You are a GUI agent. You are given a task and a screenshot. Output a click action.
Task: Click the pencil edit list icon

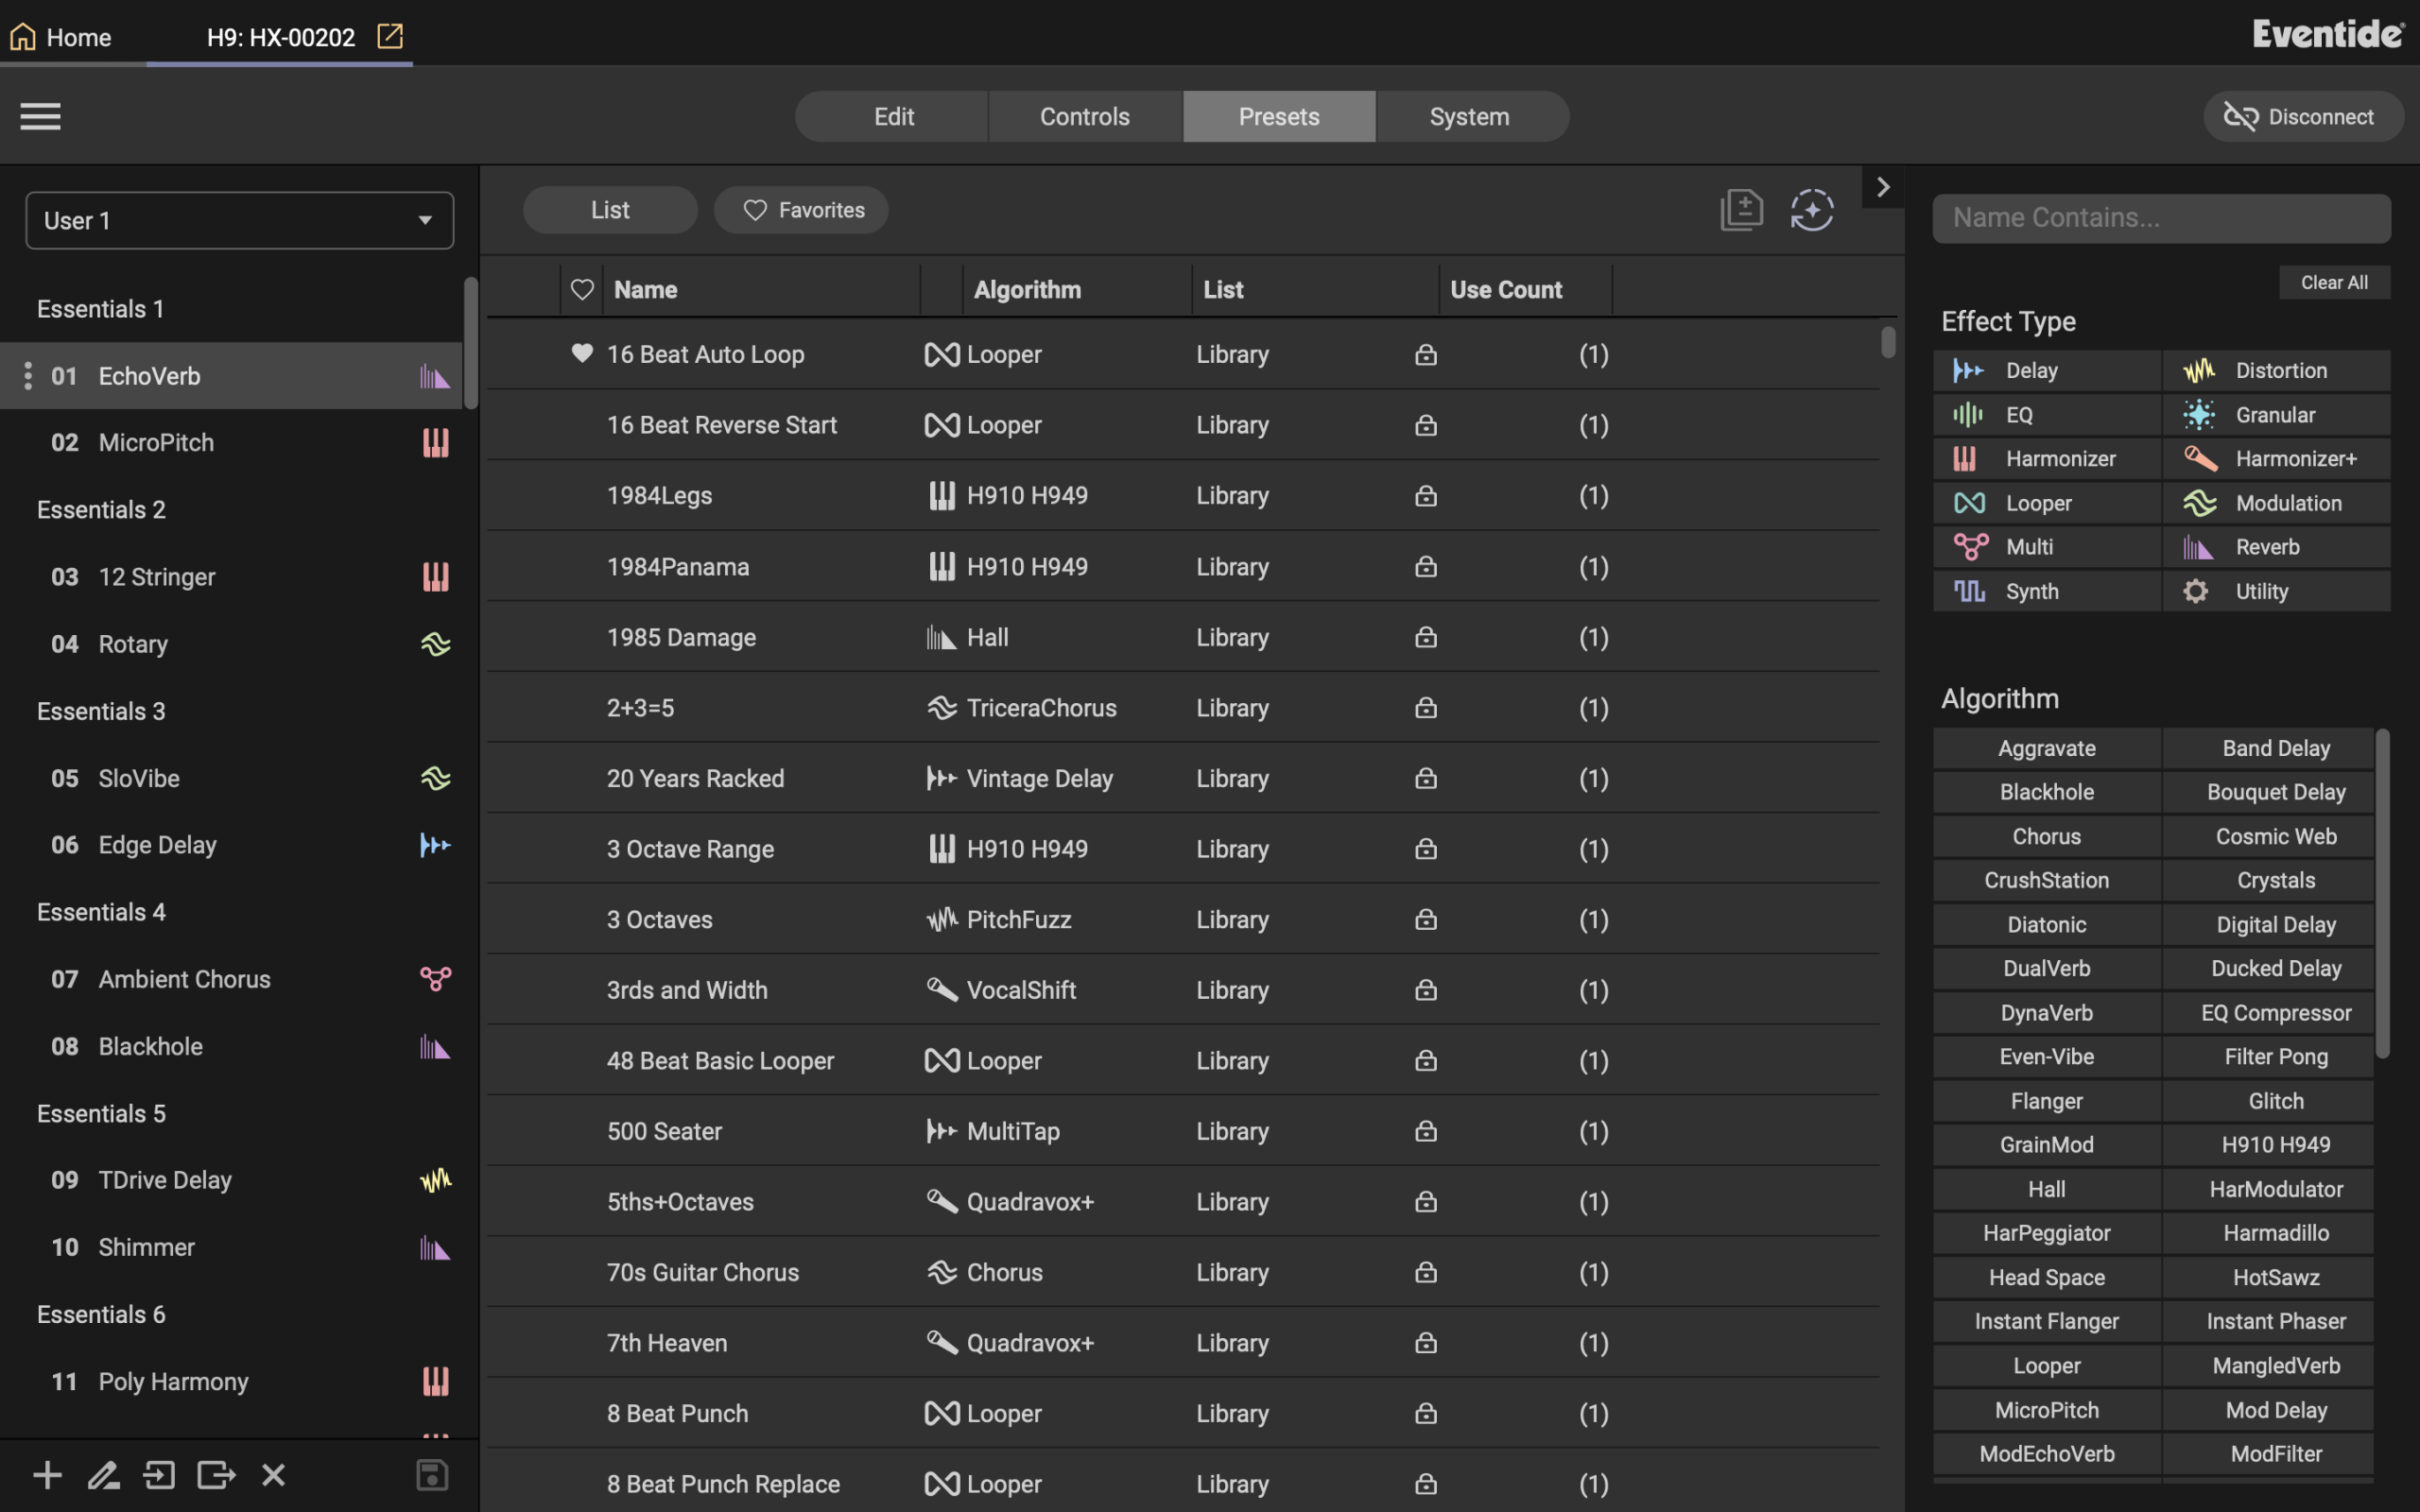coord(103,1474)
